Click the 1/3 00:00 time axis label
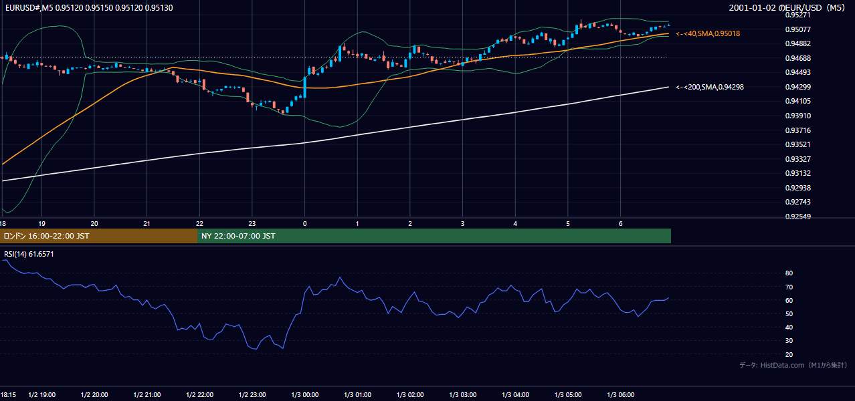 click(x=305, y=395)
